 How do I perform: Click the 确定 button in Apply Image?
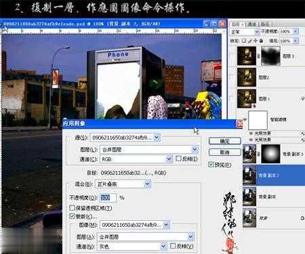click(x=225, y=142)
